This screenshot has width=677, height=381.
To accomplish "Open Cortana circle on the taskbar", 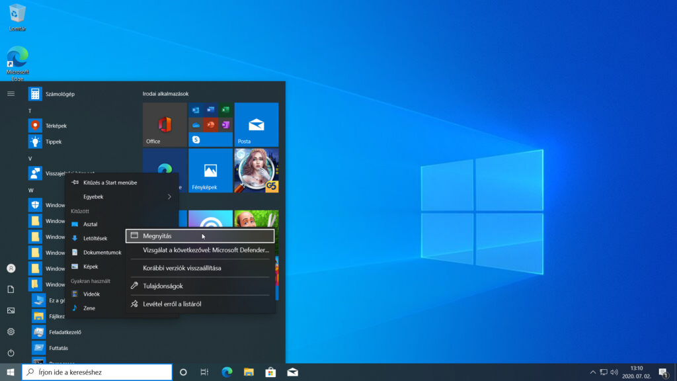I will [183, 372].
